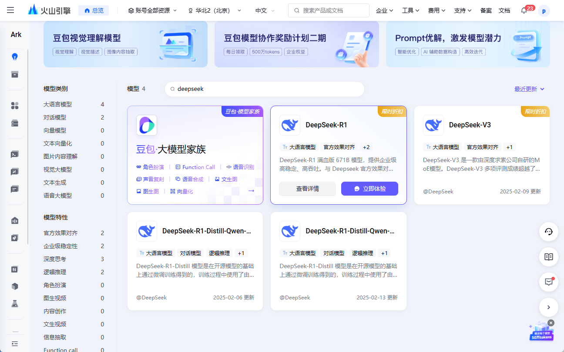Open the documentation book floating button
Viewport: 564px width, 352px height.
pos(549,257)
